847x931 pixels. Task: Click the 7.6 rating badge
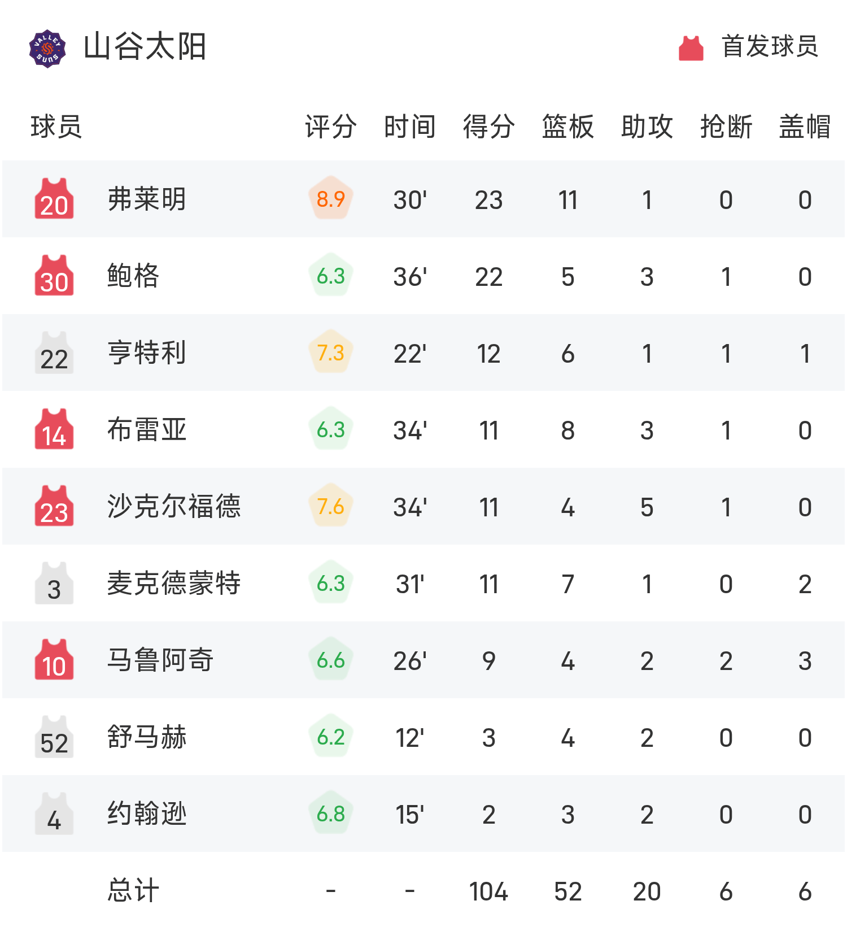[x=331, y=506]
